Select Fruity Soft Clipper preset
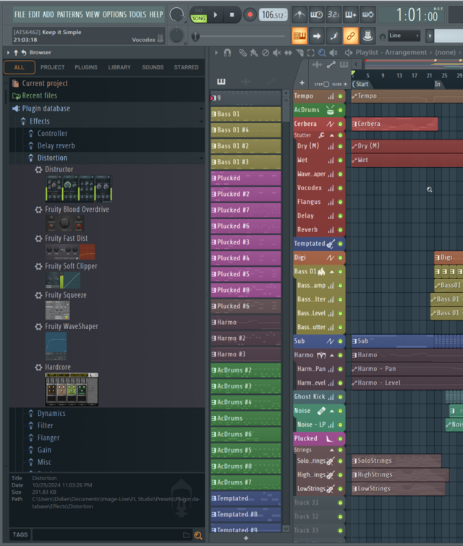 [71, 266]
